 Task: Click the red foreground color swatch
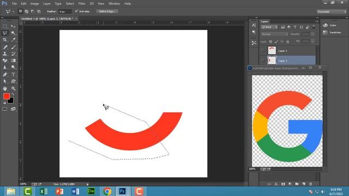click(6, 96)
